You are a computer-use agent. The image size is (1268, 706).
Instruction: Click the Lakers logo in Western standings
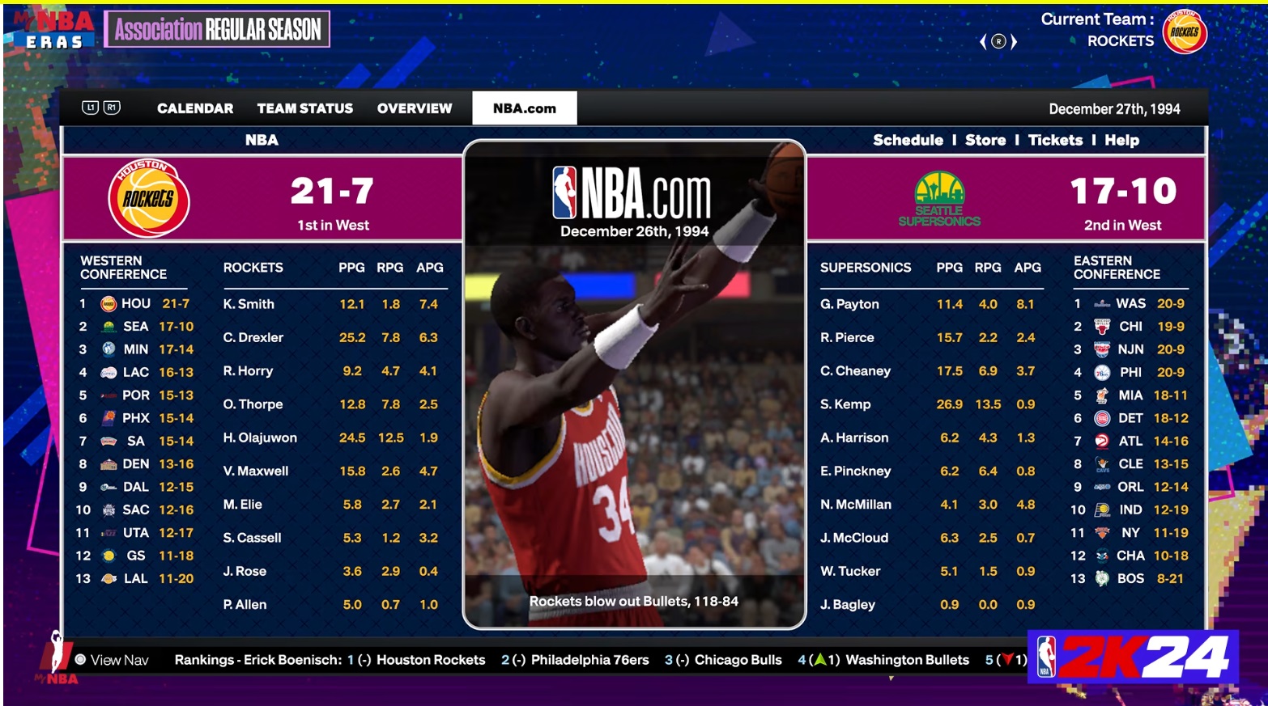(109, 579)
